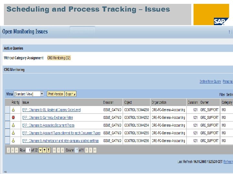
Task: Select row of Accounting Document Types issue
Action: [x=7, y=125]
